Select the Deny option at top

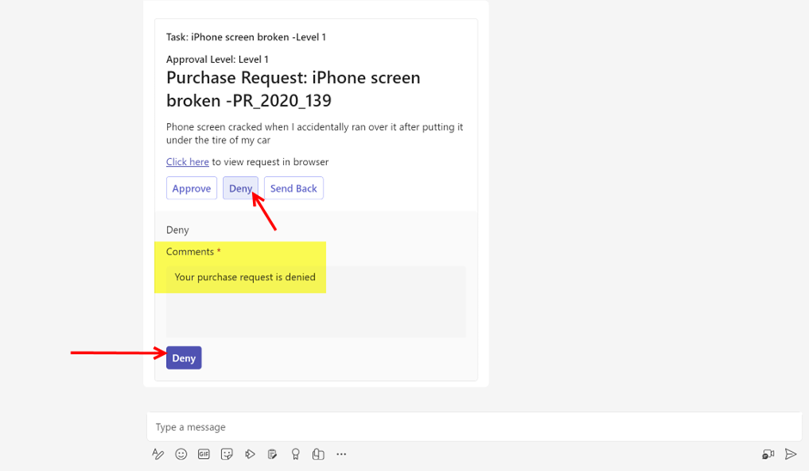click(x=240, y=188)
